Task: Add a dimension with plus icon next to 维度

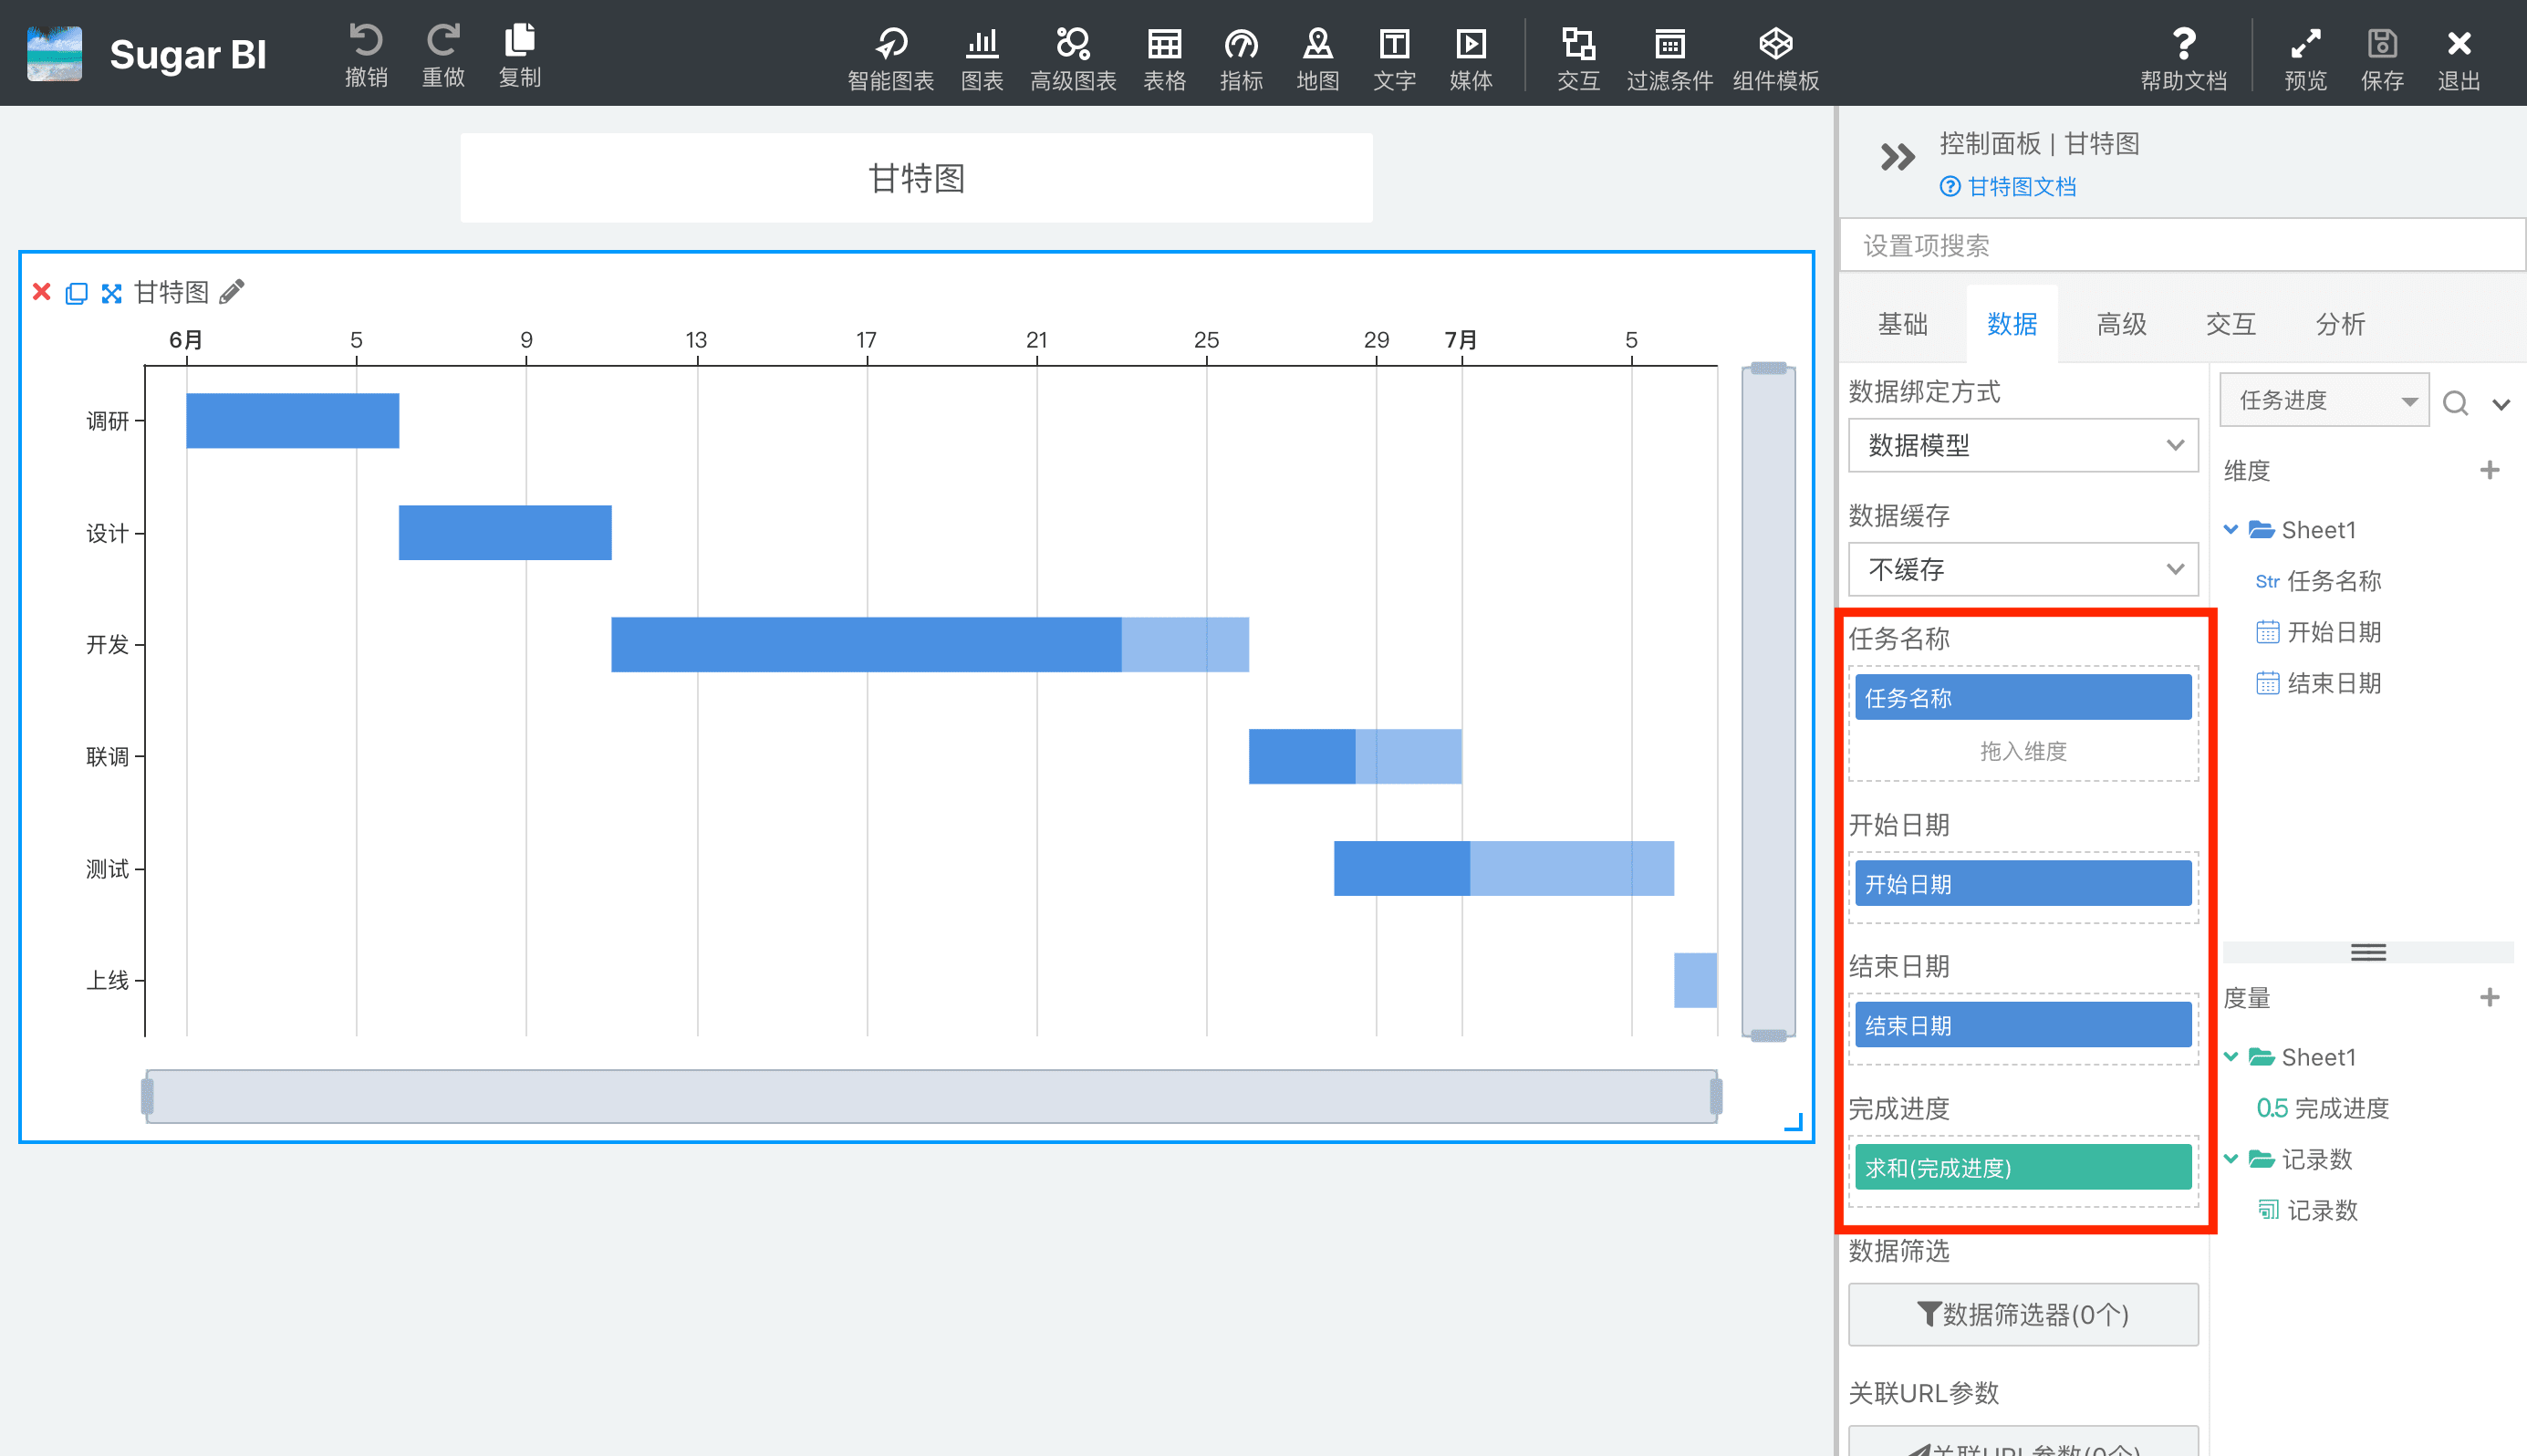Action: tap(2489, 470)
